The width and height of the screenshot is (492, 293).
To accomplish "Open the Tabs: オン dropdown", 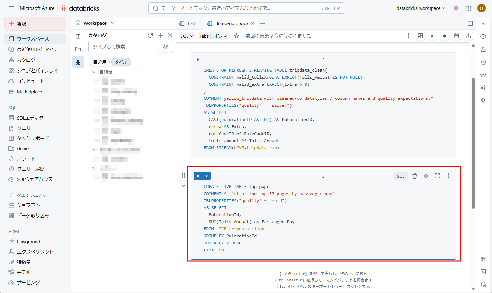I will 214,36.
